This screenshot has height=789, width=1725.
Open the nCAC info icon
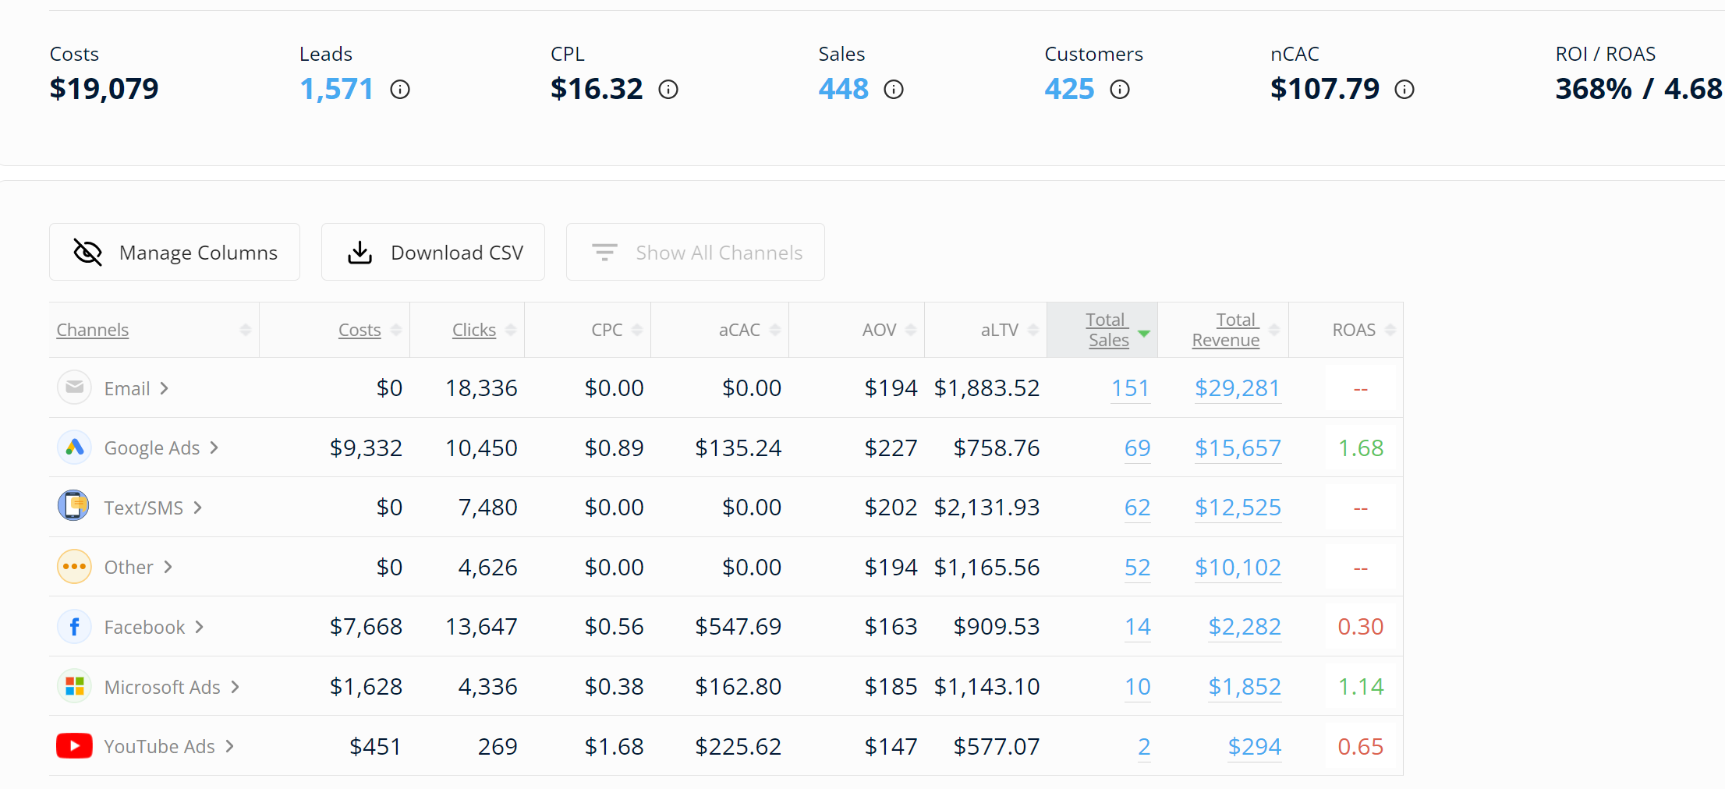pyautogui.click(x=1404, y=90)
